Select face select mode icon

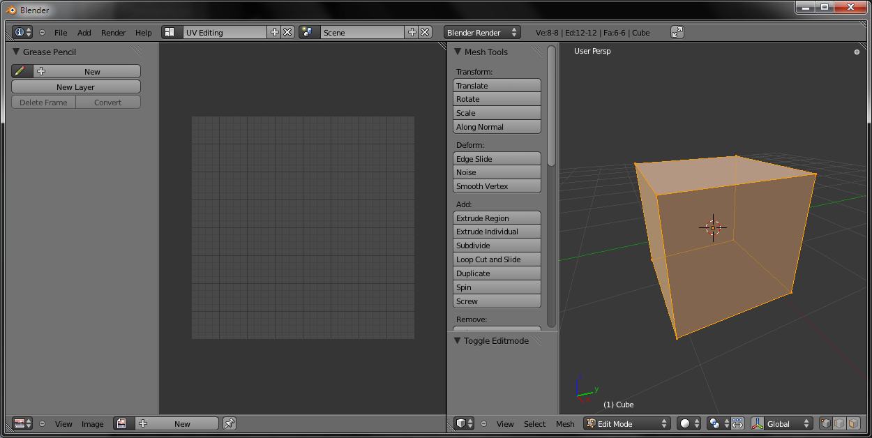tap(853, 423)
